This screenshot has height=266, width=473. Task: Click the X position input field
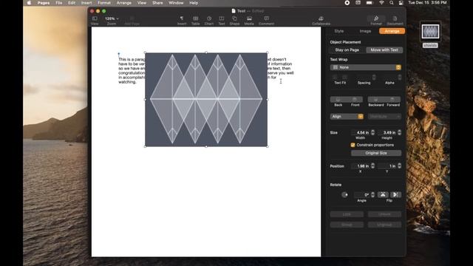[361, 166]
